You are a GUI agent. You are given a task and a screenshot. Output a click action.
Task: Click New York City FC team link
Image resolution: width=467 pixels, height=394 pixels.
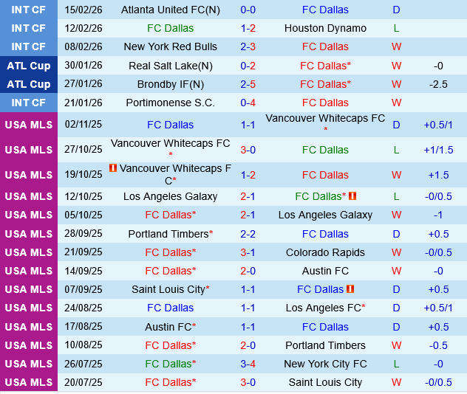[x=325, y=364]
